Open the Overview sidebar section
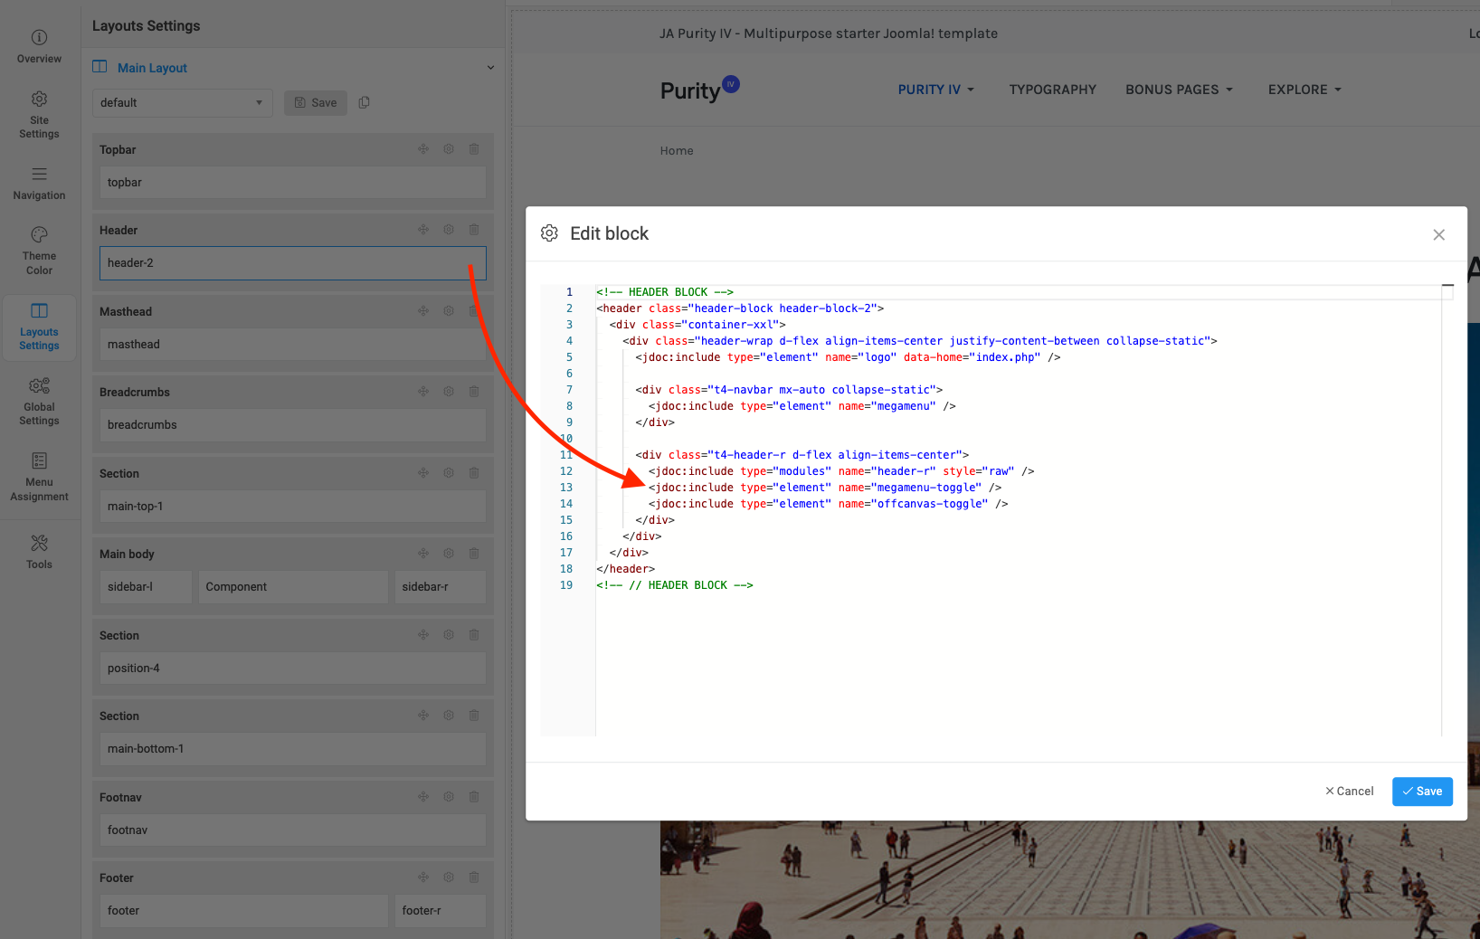The image size is (1480, 939). coord(39,47)
